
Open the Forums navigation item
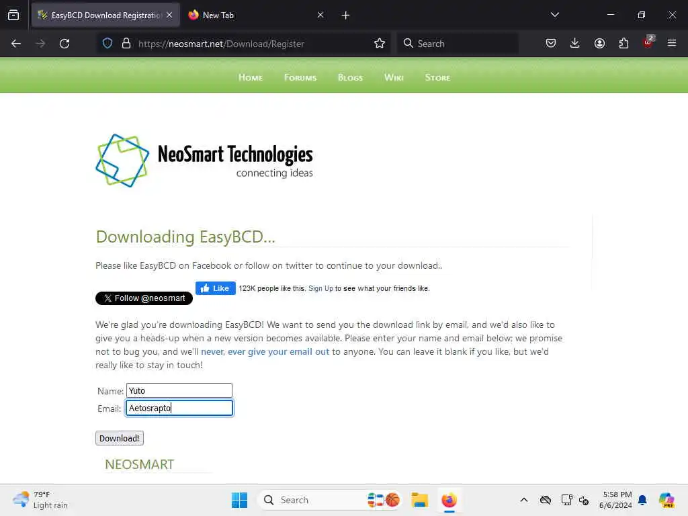tap(300, 78)
